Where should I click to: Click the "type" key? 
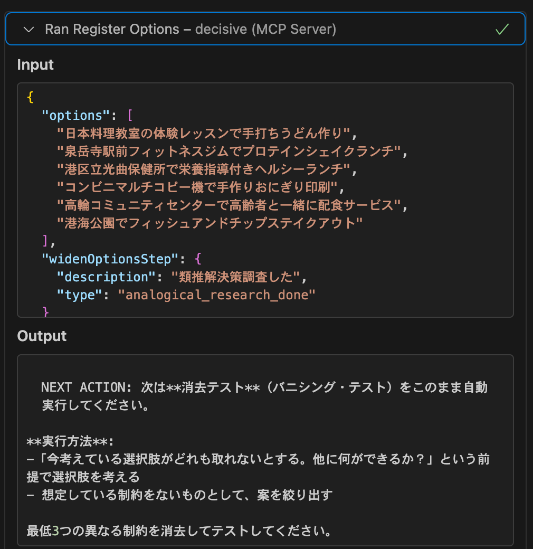pyautogui.click(x=80, y=295)
